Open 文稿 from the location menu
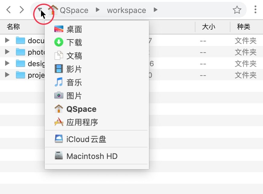 coord(74,56)
